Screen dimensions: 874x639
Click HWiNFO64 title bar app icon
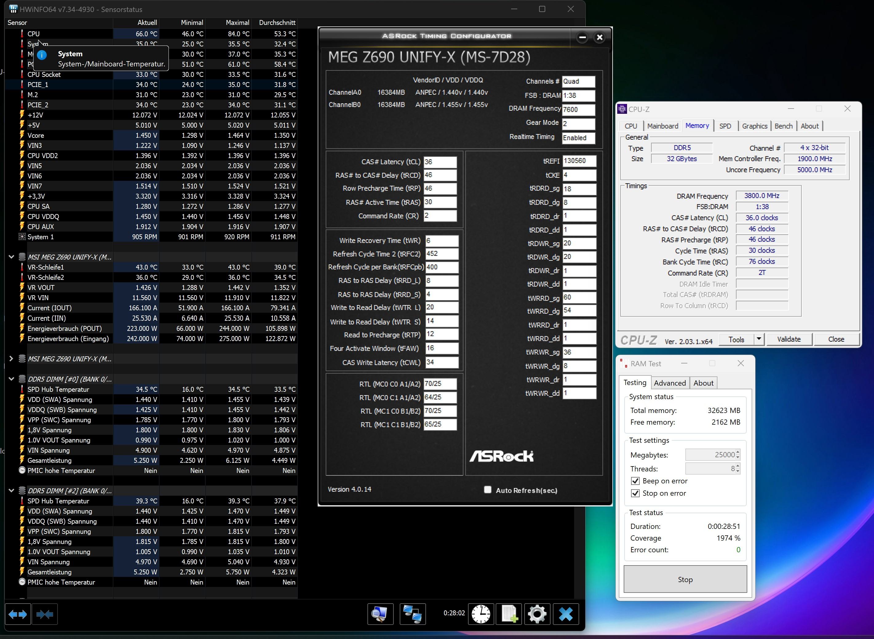coord(13,9)
